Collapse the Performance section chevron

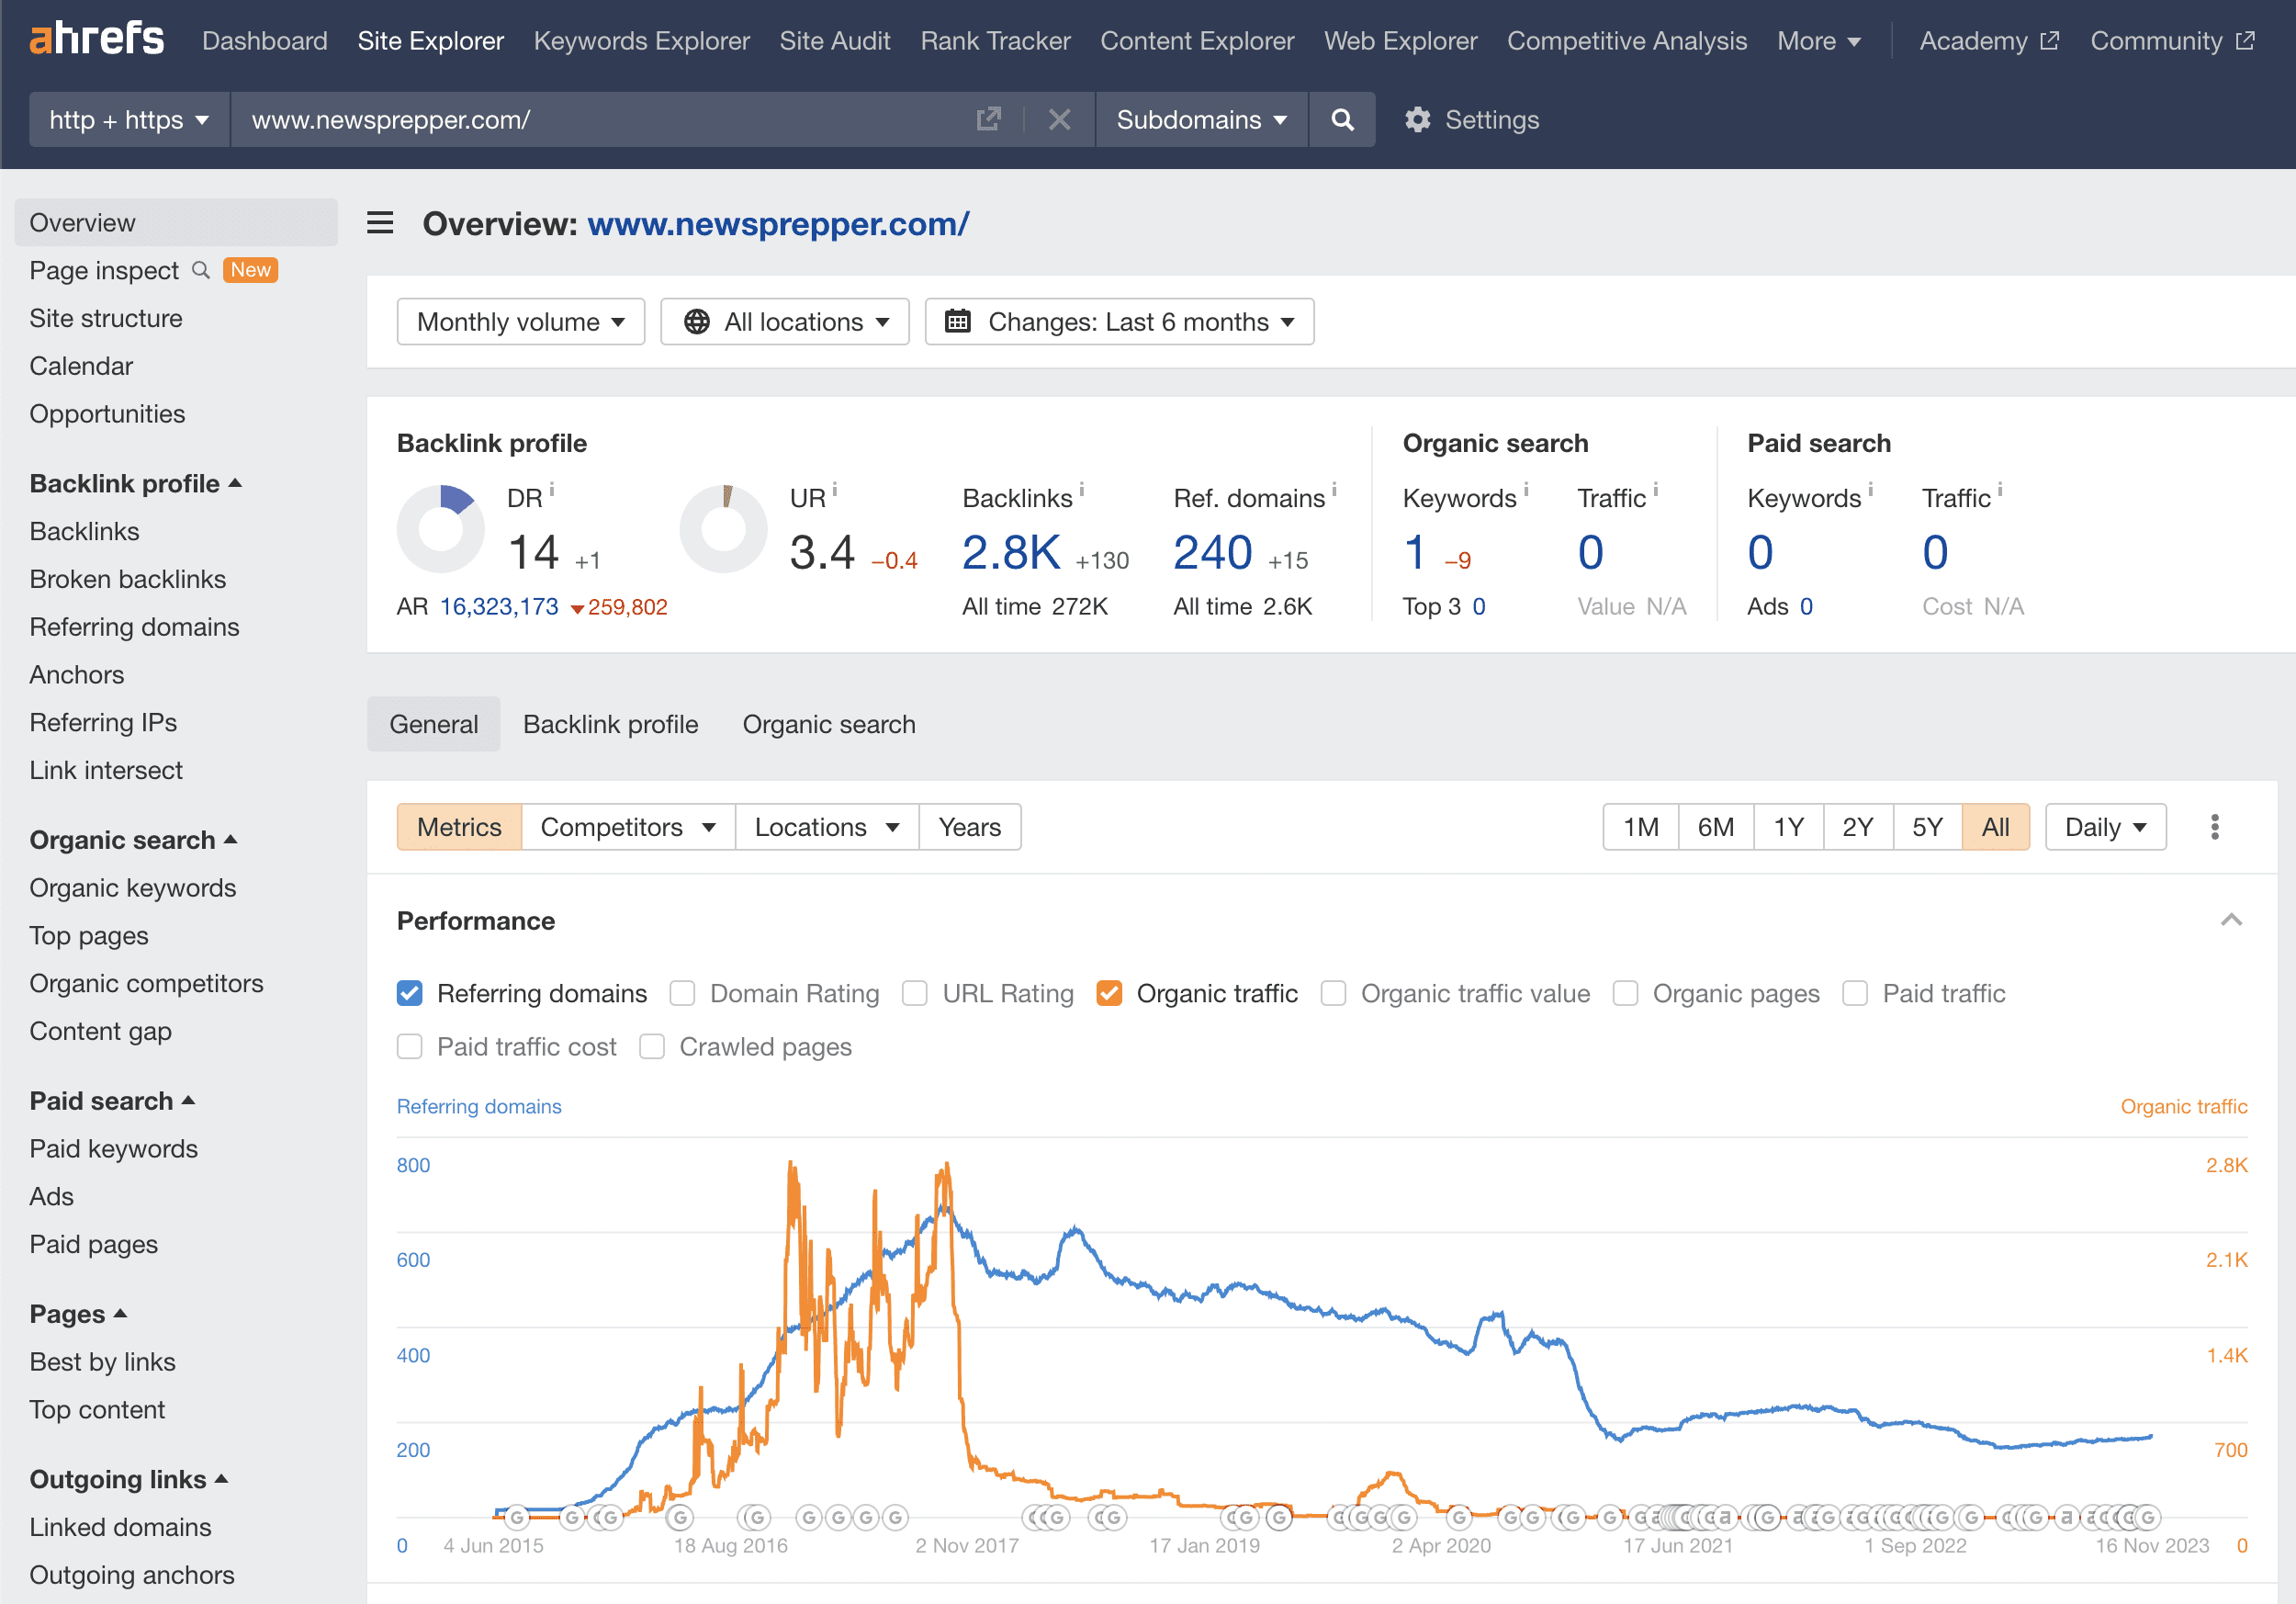tap(2230, 920)
